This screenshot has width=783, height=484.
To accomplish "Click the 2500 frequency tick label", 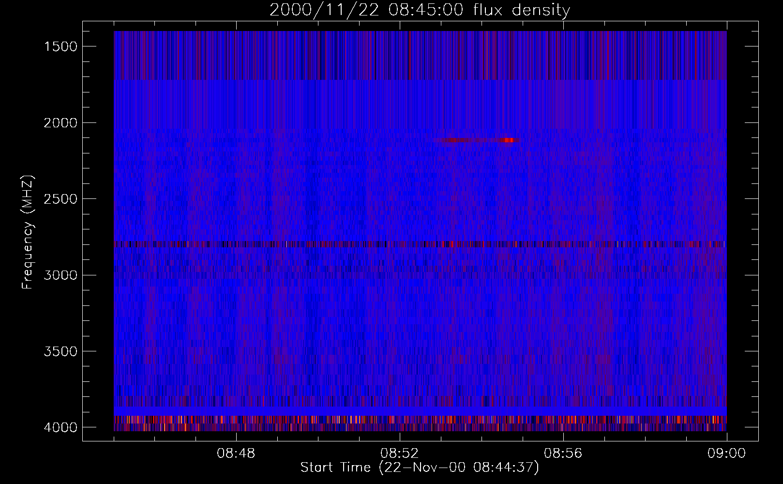I will 60,199.
